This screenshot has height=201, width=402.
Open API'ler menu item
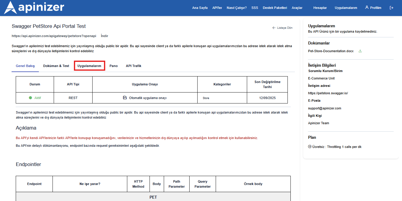217,8
